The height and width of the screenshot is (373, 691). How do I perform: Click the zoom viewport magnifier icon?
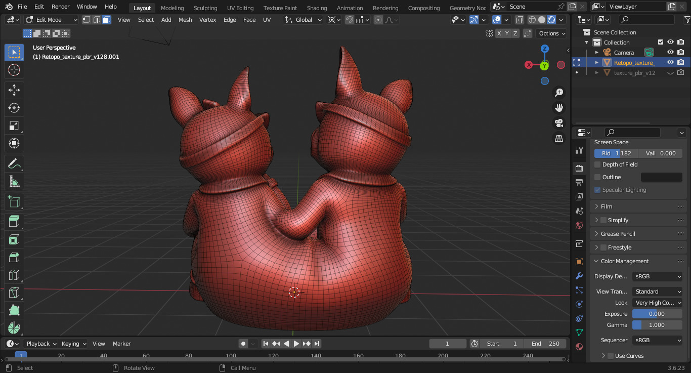(x=559, y=93)
